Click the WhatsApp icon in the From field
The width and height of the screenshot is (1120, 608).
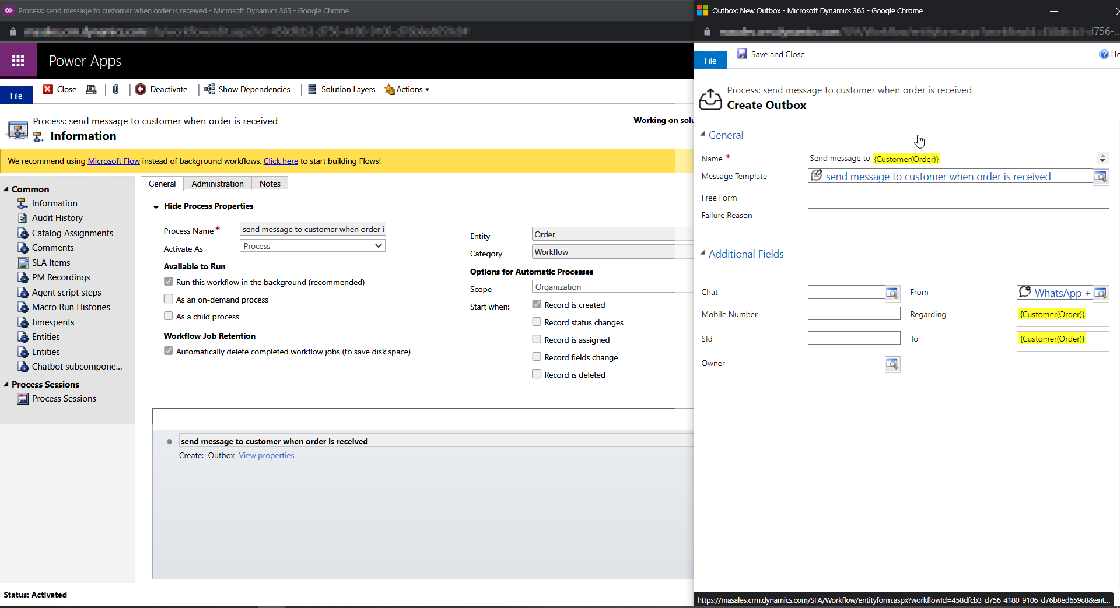pos(1026,292)
